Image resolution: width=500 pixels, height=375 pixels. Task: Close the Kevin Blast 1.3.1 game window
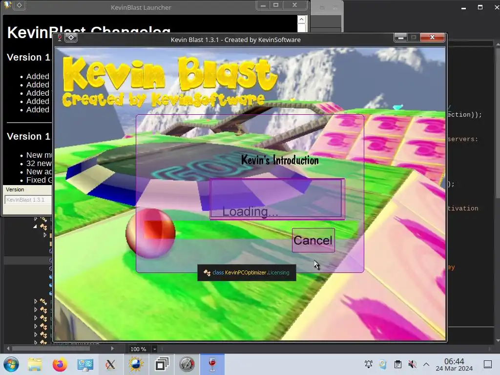[x=433, y=37]
